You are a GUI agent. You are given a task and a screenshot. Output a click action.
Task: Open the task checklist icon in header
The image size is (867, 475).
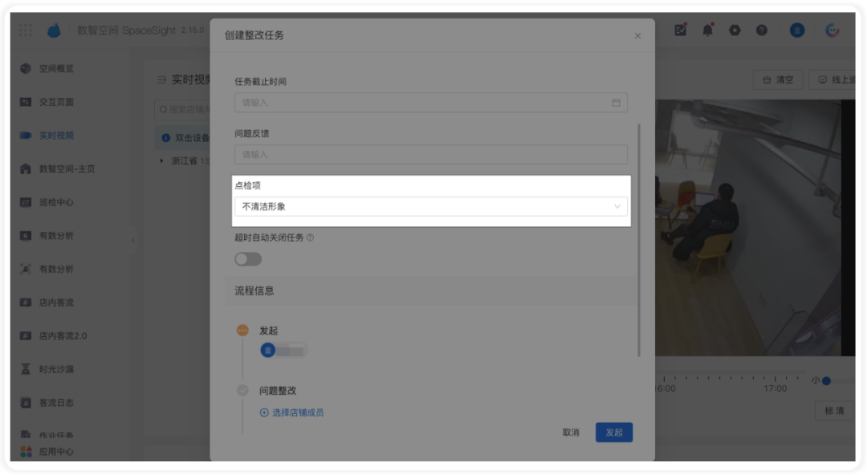[x=681, y=30]
